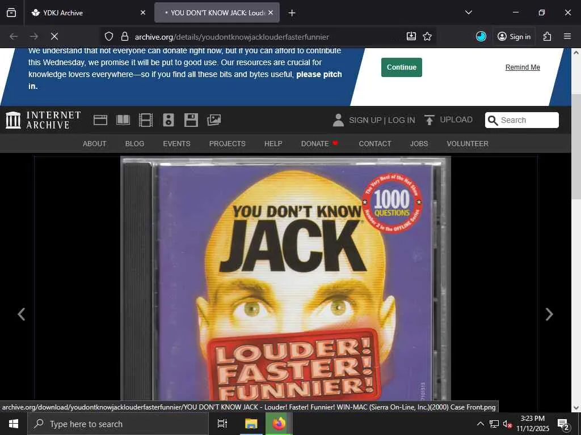Image resolution: width=581 pixels, height=435 pixels.
Task: Open the Texts (book) media icon
Action: tap(123, 120)
